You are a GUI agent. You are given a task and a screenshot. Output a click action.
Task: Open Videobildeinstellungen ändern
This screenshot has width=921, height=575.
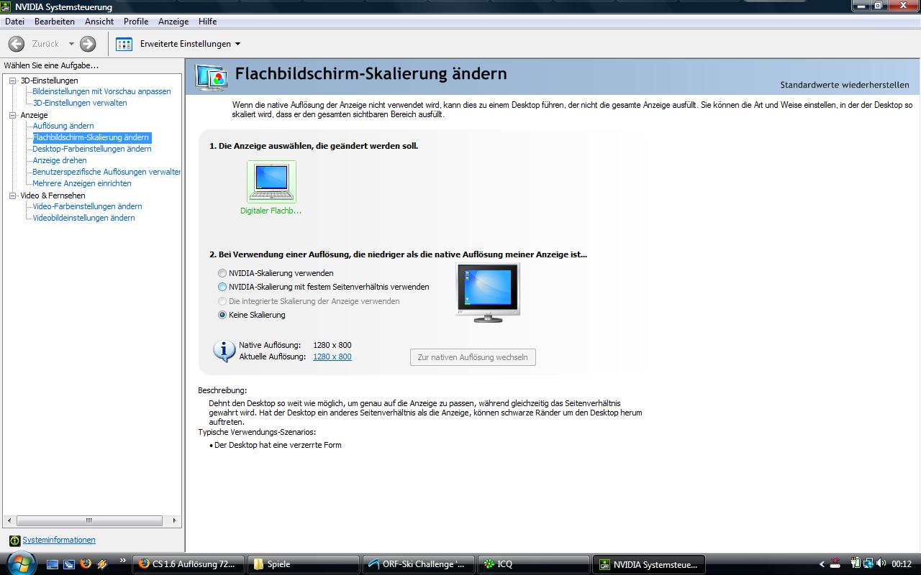83,218
